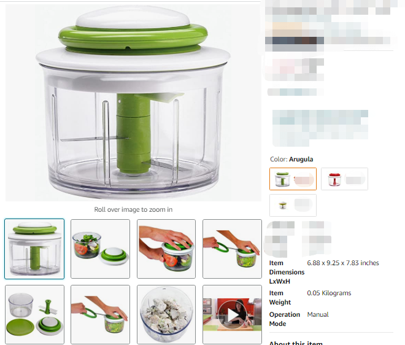Click the main chopper product image
This screenshot has height=345, width=405.
click(133, 103)
